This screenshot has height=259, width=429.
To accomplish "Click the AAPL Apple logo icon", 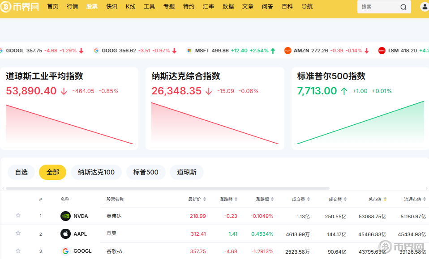I will click(x=65, y=234).
